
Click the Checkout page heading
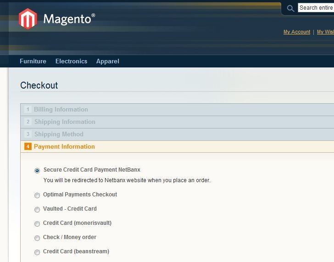point(39,85)
